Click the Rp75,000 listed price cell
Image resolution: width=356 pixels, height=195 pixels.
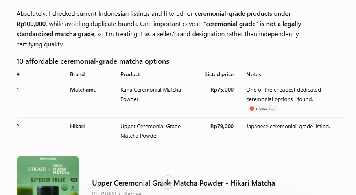click(222, 90)
